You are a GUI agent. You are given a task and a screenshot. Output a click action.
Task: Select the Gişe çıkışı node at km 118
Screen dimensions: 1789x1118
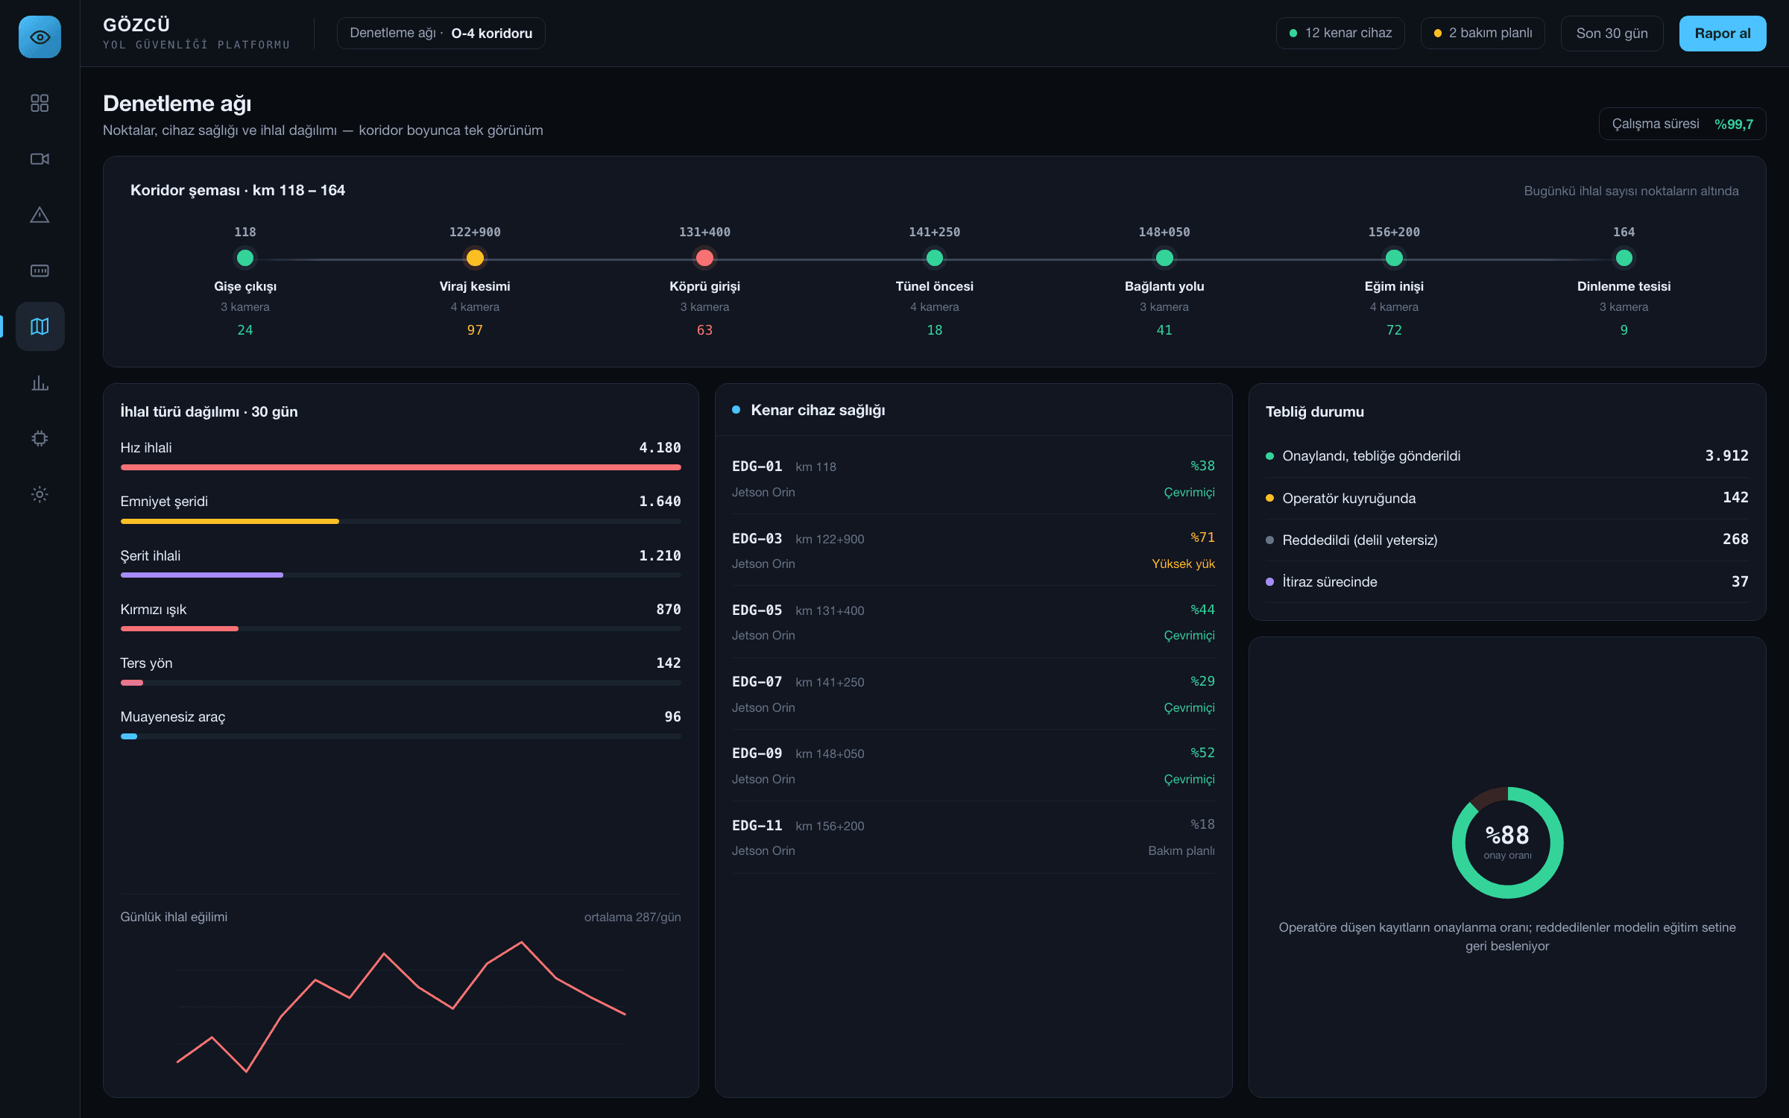245,258
